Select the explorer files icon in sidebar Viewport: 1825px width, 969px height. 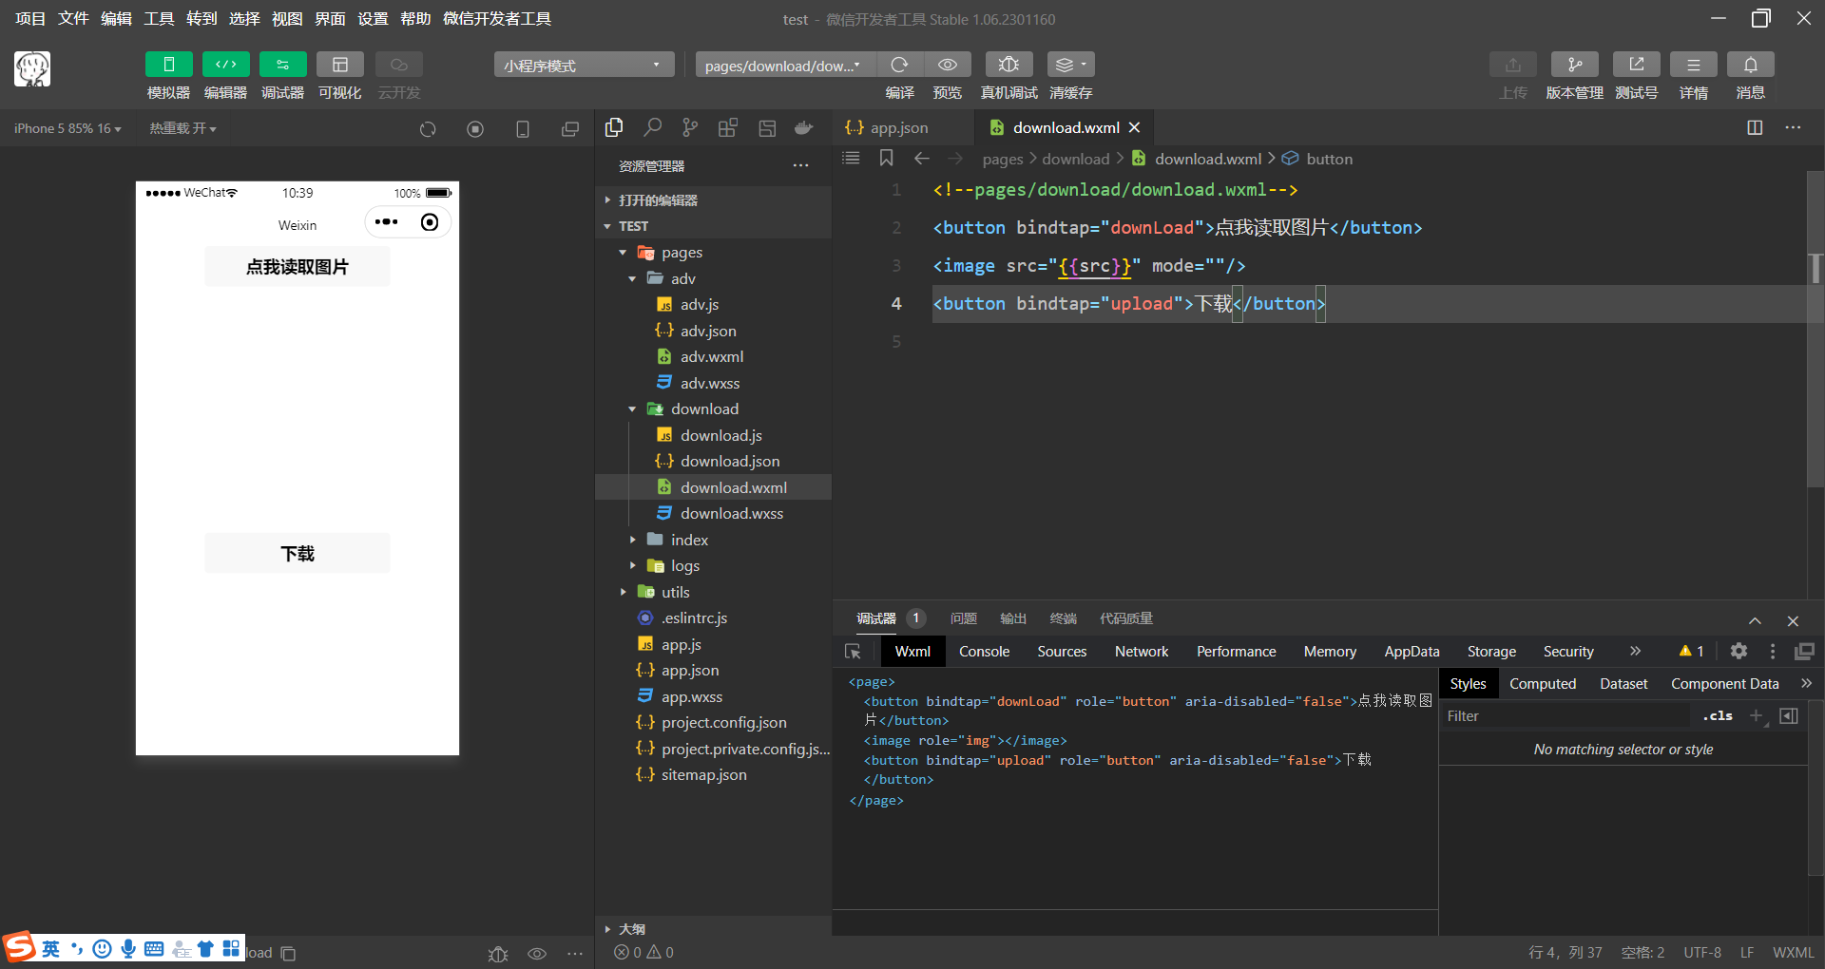[x=614, y=127]
